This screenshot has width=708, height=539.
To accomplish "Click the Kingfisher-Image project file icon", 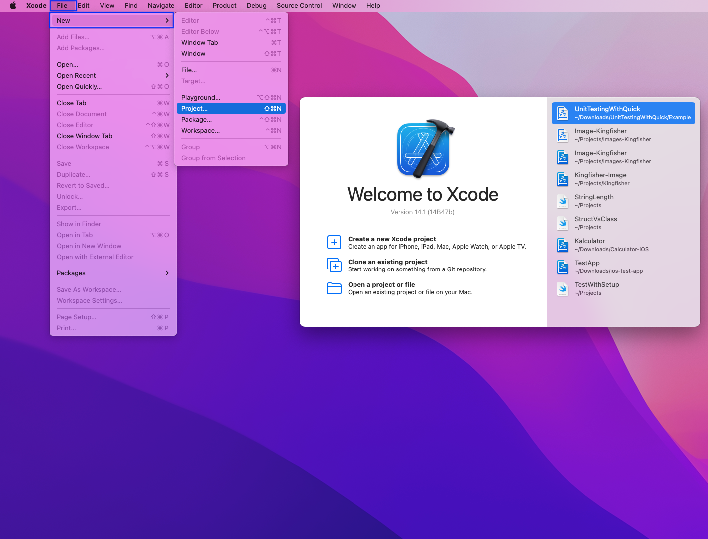I will tap(563, 179).
